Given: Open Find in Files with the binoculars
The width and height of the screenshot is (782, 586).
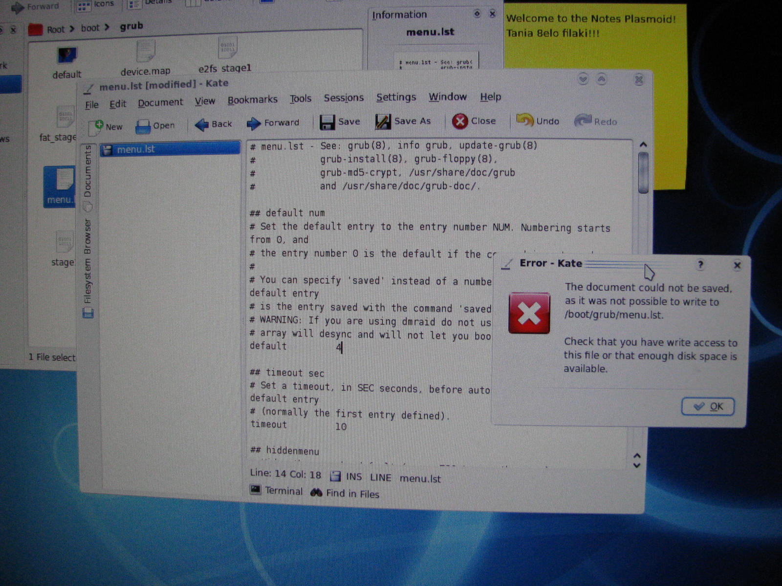Looking at the screenshot, I should 345,493.
